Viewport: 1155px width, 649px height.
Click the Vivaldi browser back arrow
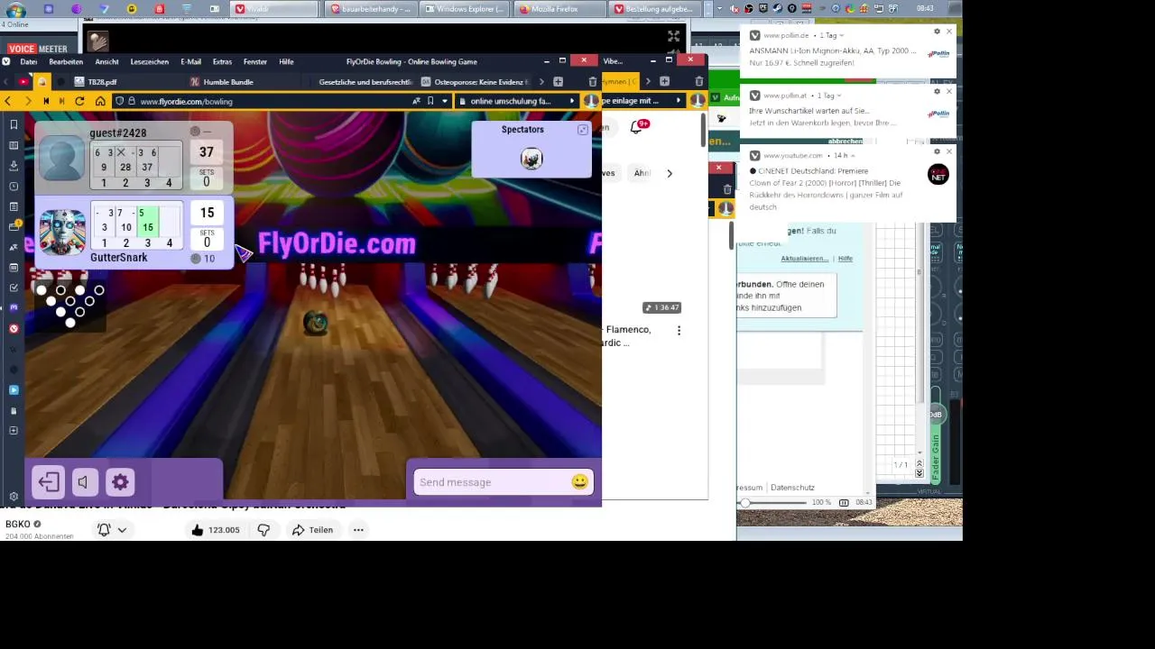click(7, 101)
